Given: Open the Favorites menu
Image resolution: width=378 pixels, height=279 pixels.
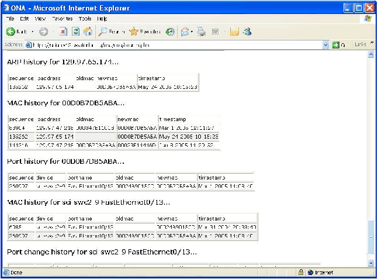Looking at the screenshot, I should click(63, 19).
